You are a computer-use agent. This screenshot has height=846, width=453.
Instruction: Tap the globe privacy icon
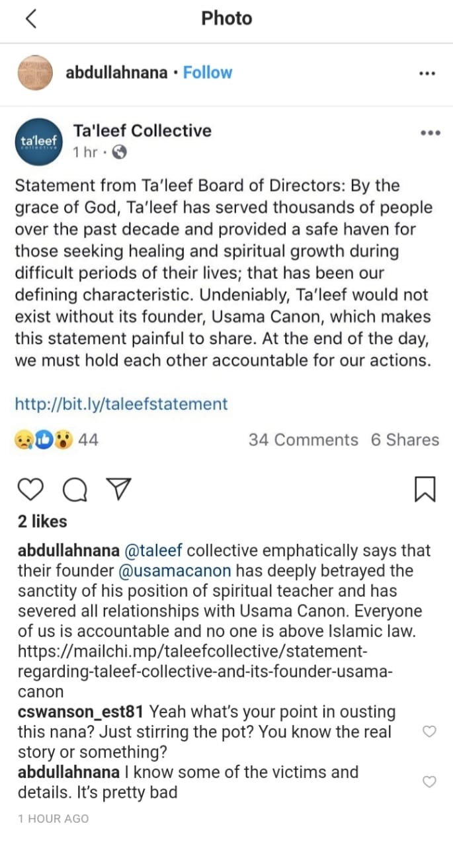pyautogui.click(x=120, y=153)
